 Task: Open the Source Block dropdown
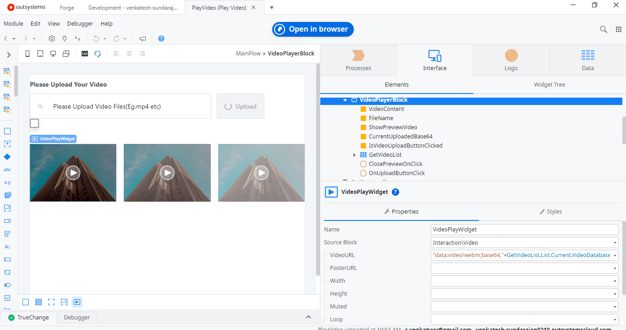point(615,242)
